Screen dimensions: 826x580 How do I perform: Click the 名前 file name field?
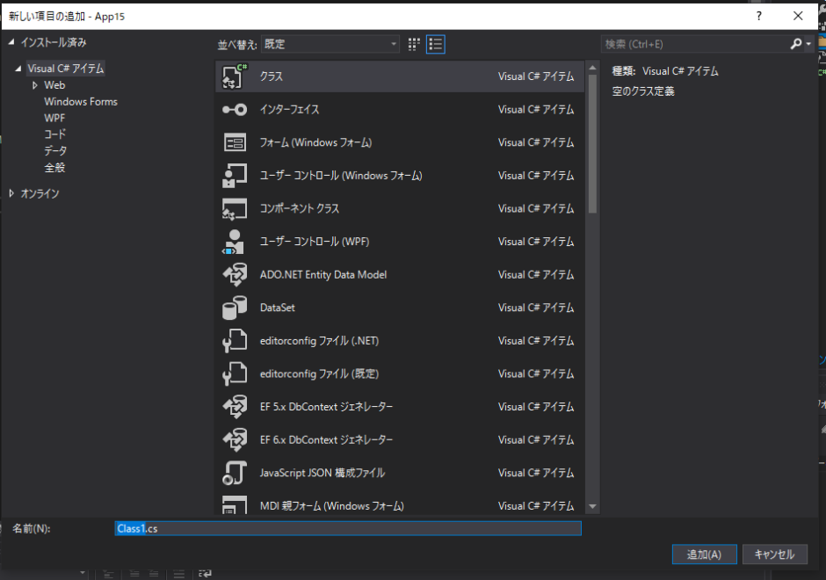348,528
